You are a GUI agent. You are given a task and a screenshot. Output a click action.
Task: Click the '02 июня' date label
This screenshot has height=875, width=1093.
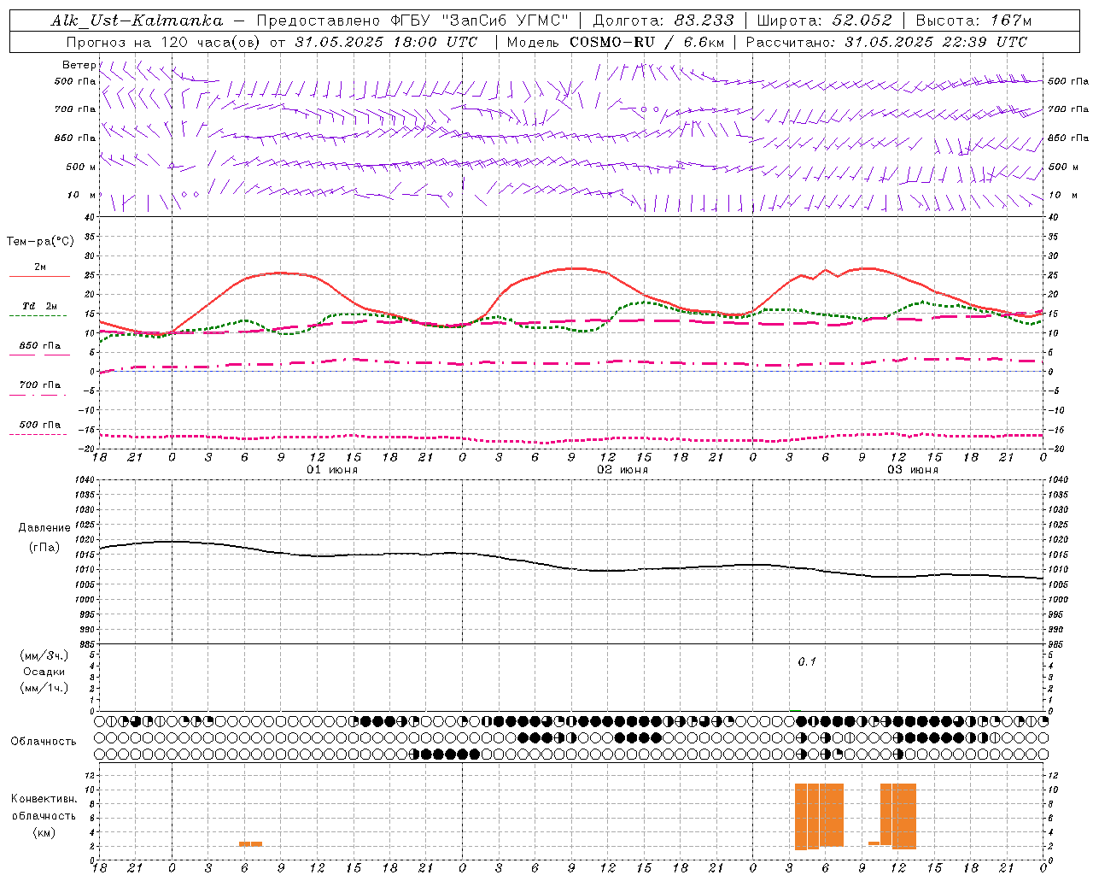pyautogui.click(x=622, y=470)
